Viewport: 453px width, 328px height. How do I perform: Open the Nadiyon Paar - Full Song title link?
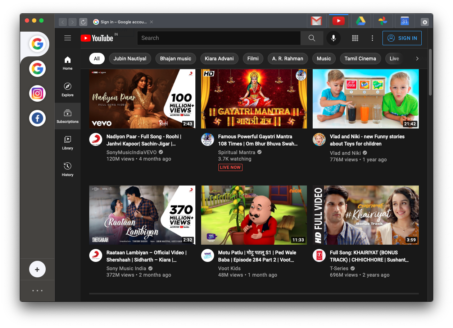click(144, 140)
